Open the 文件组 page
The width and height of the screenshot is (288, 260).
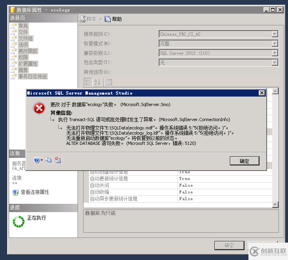[x=26, y=38]
